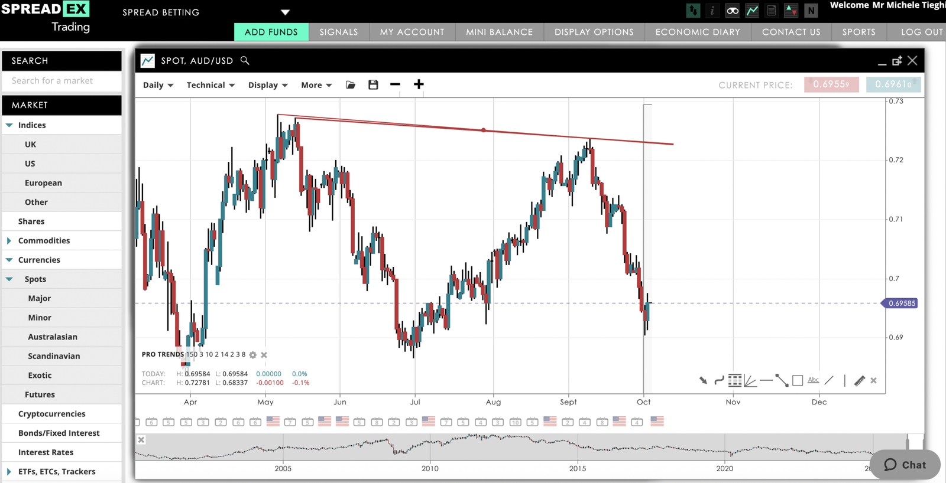The height and width of the screenshot is (483, 946).
Task: Click the blue buy price 0.6961
Action: click(x=893, y=84)
